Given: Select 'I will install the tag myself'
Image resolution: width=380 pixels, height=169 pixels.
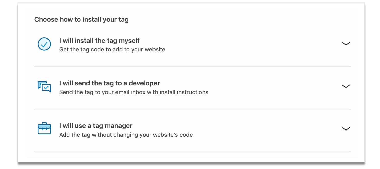Looking at the screenshot, I should [x=99, y=41].
